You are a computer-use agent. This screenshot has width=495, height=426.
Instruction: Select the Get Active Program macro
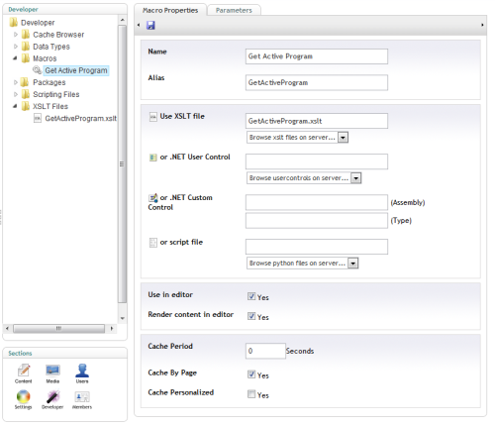pyautogui.click(x=76, y=70)
